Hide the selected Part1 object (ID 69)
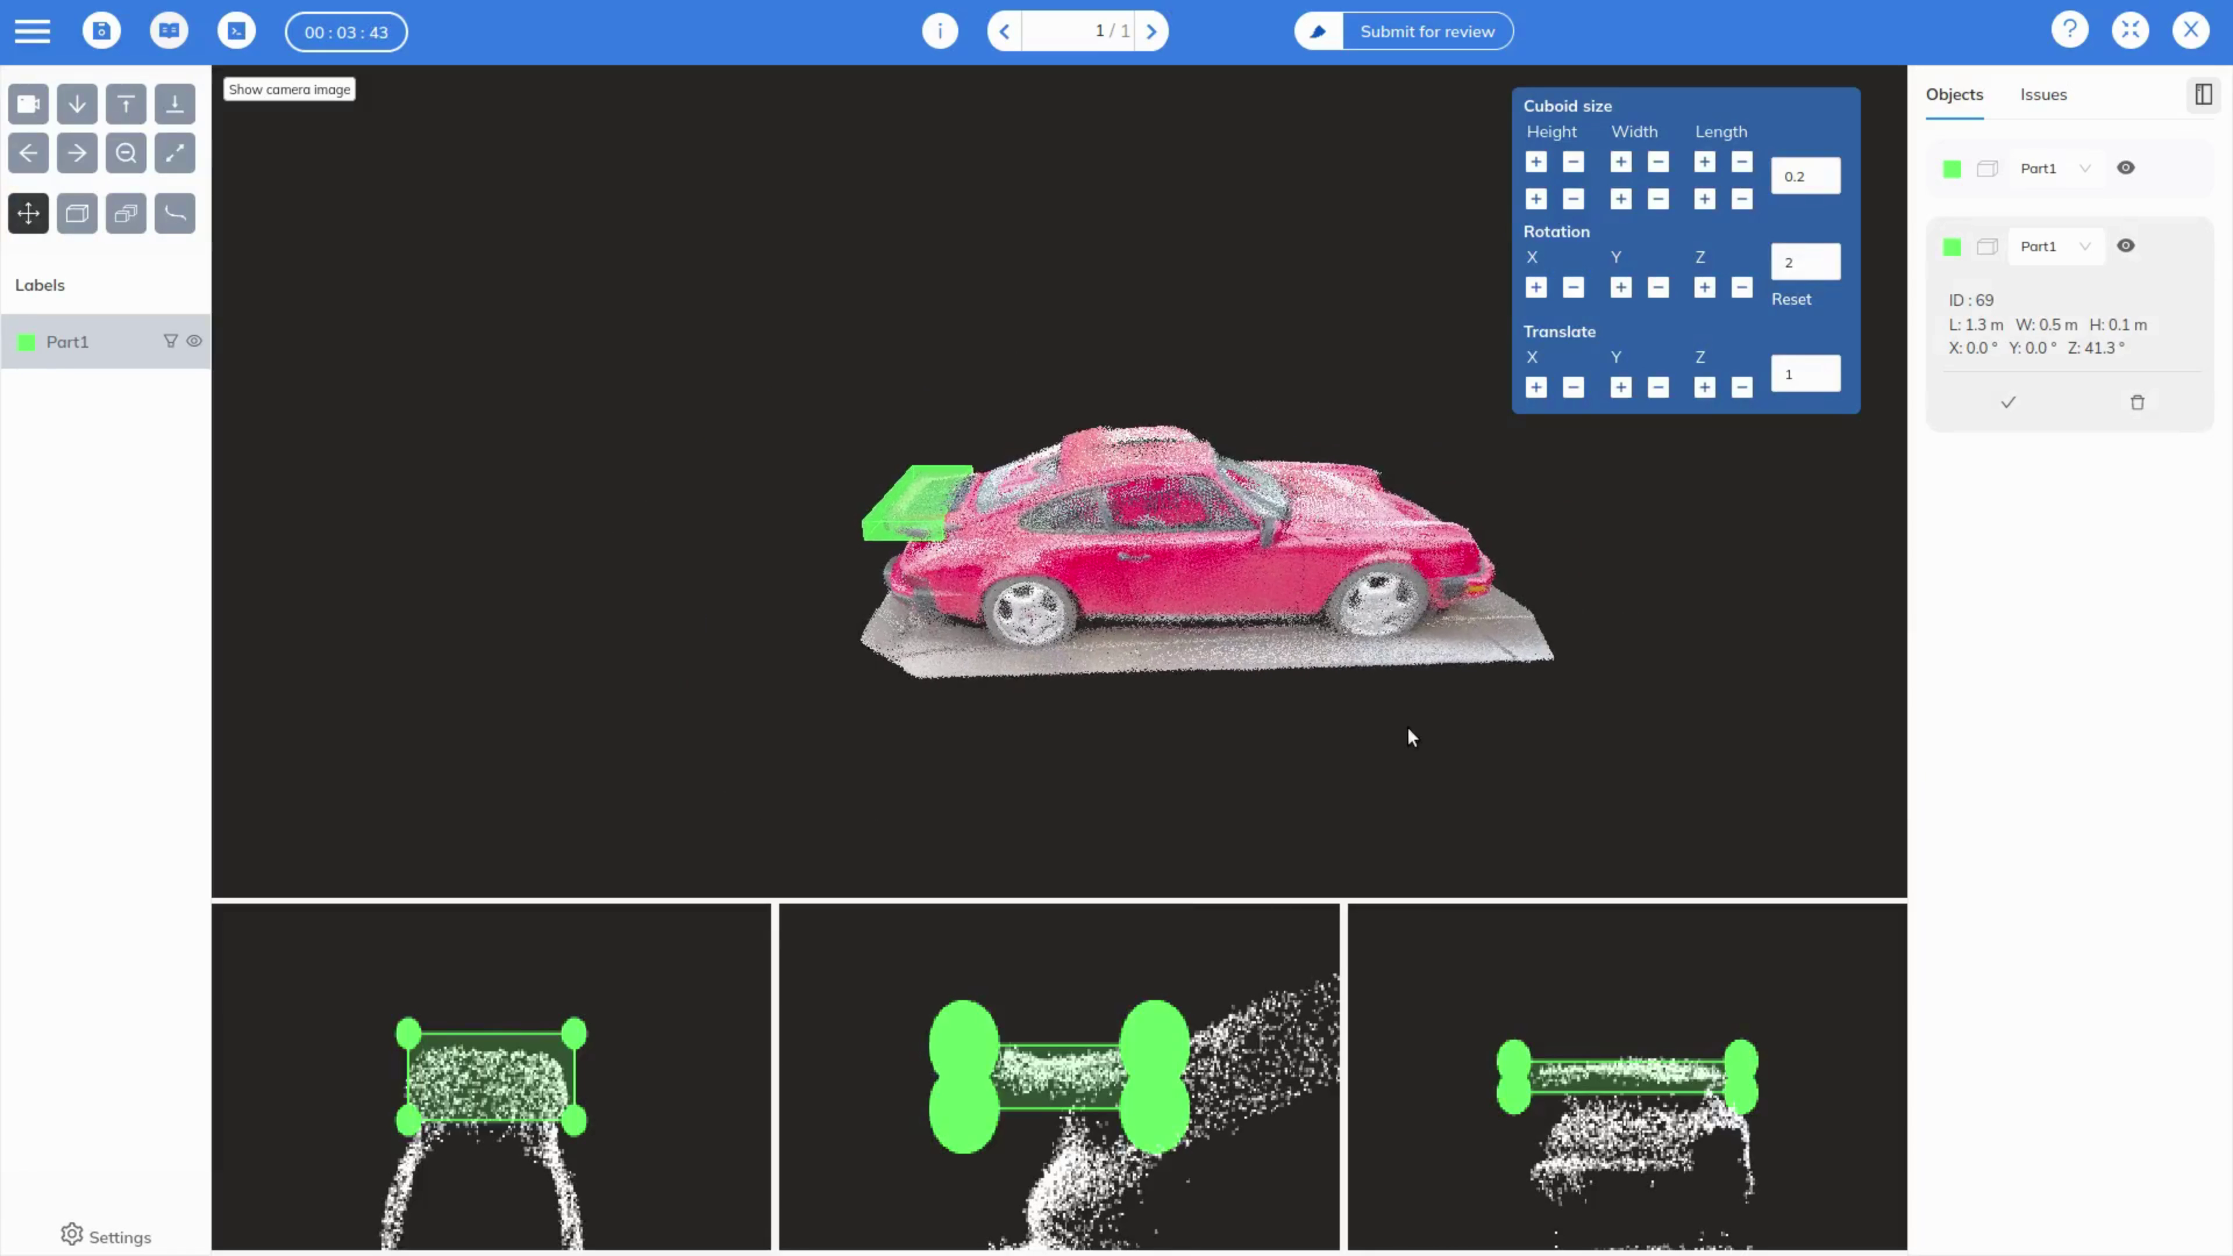The width and height of the screenshot is (2233, 1256). (x=2125, y=246)
